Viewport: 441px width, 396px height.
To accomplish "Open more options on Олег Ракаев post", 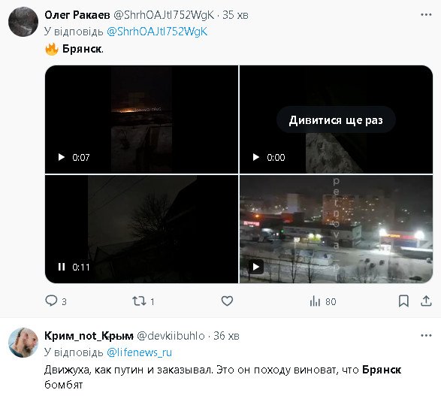I will 426,14.
